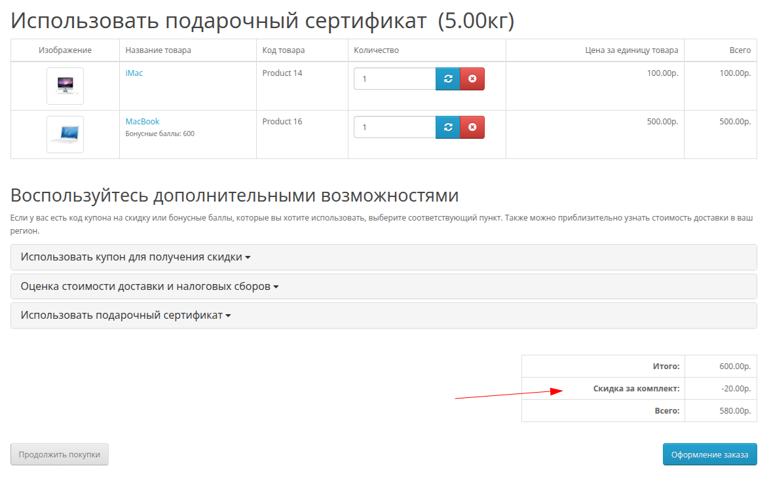The image size is (771, 483).
Task: Focus the MacBook quantity input field
Action: tap(394, 127)
